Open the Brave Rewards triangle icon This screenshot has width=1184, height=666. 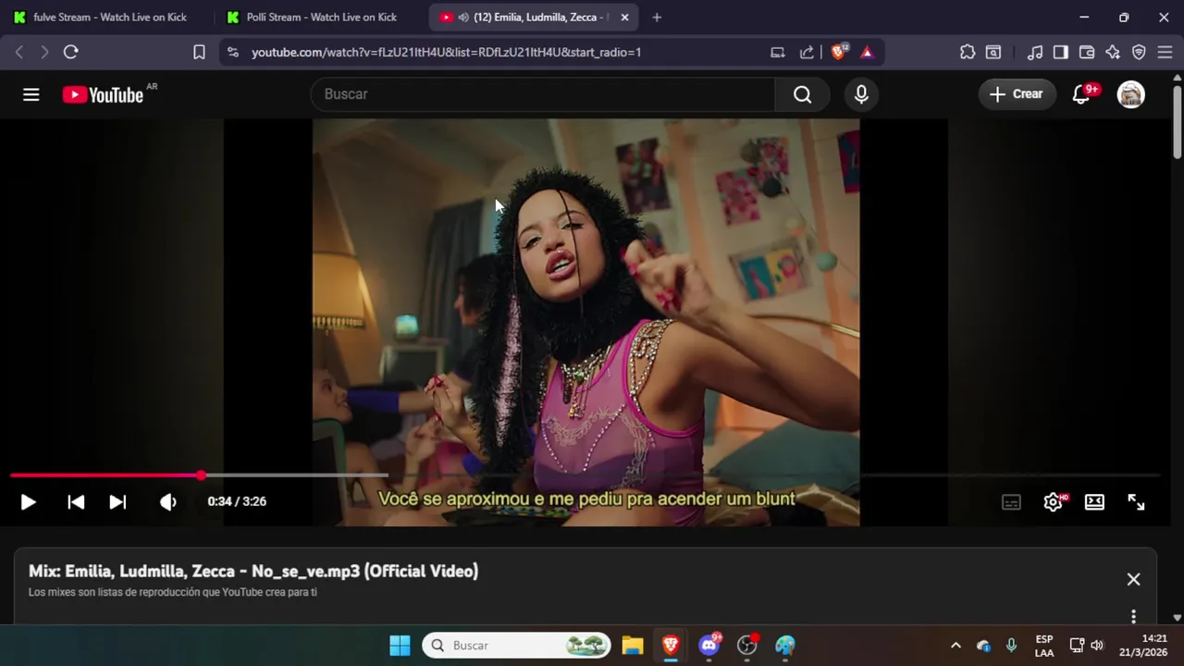(867, 53)
